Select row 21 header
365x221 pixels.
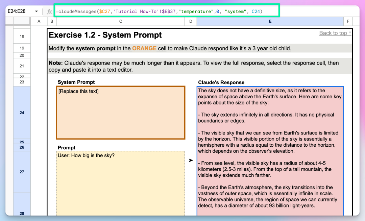click(22, 66)
